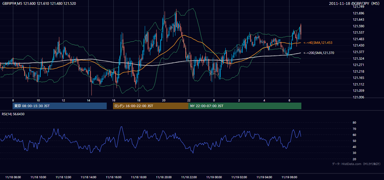Click the chart title 2011-11-18 GBP/JPY (M5)

(x=355, y=4)
